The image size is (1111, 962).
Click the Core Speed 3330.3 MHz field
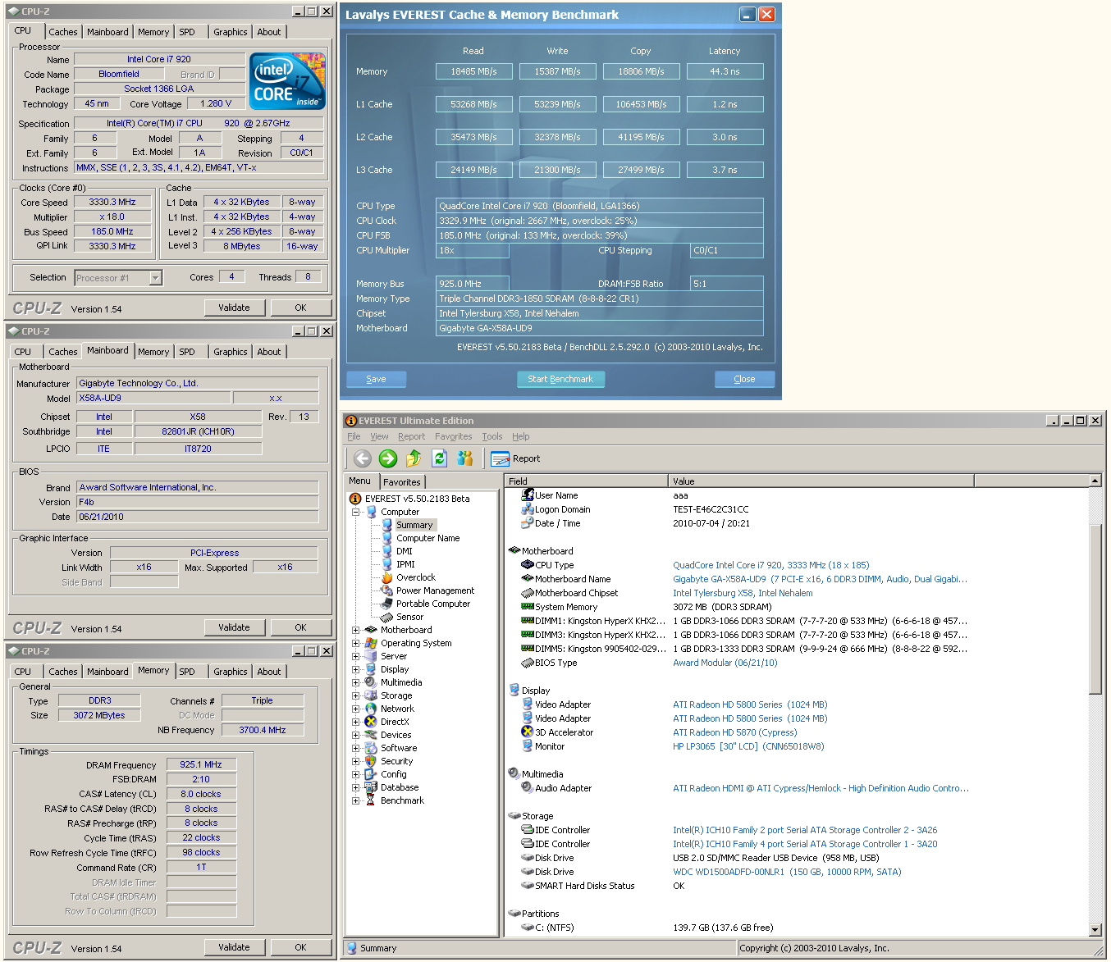112,202
